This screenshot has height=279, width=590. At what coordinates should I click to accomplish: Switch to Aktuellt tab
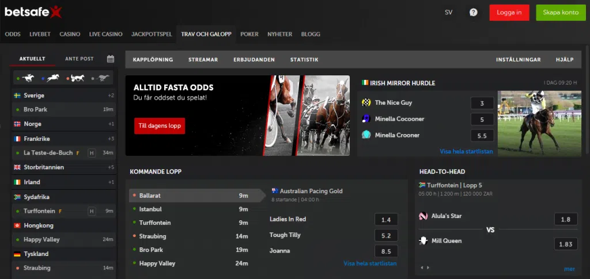pyautogui.click(x=32, y=59)
